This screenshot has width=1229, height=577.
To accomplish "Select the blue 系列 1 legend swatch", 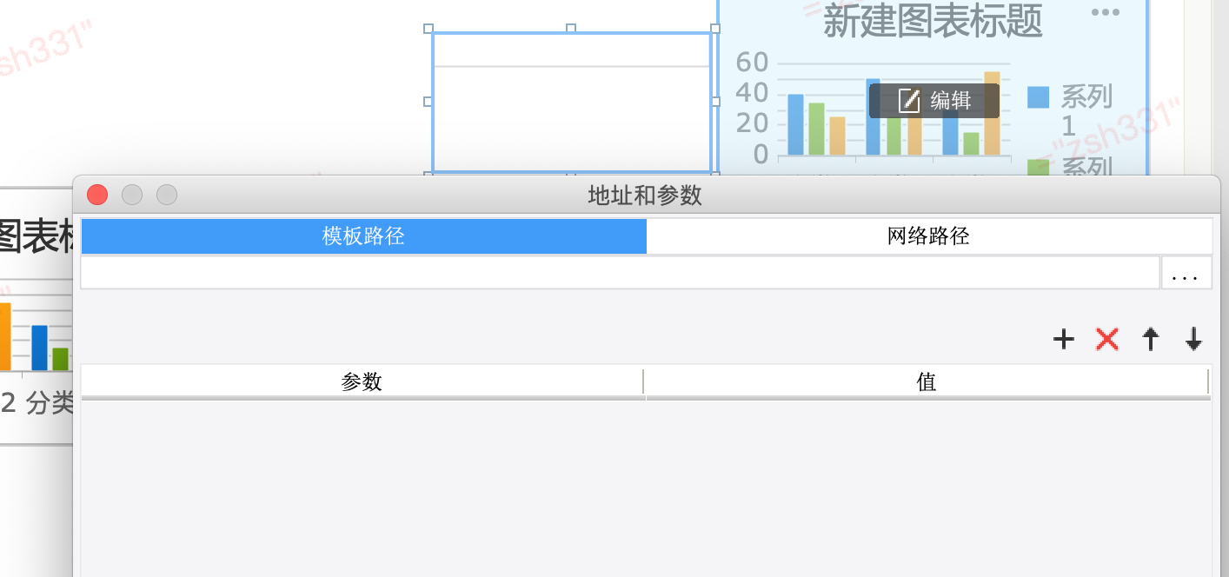I will pos(1038,96).
